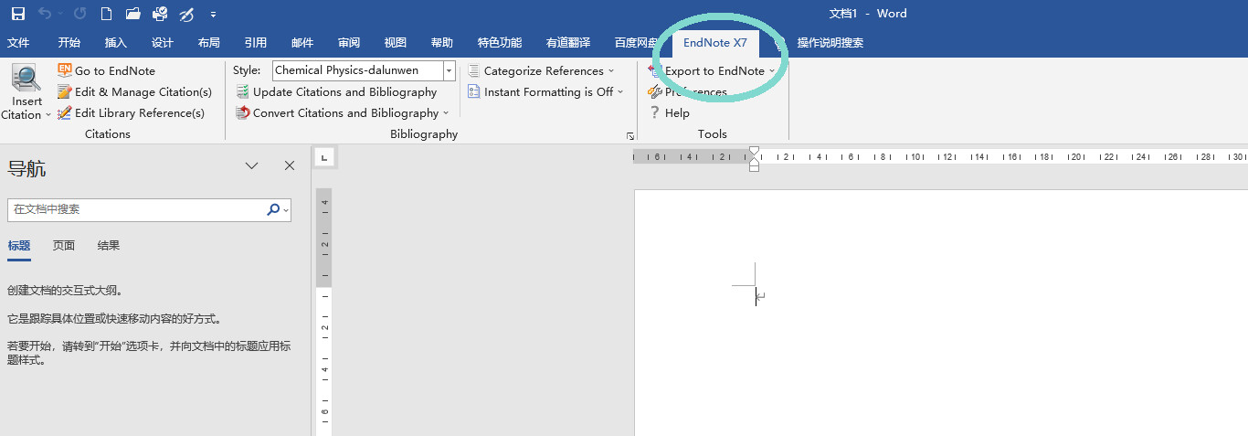Click the Style box showing Chemical Physics-dalunwen
This screenshot has width=1248, height=436.
(x=357, y=70)
